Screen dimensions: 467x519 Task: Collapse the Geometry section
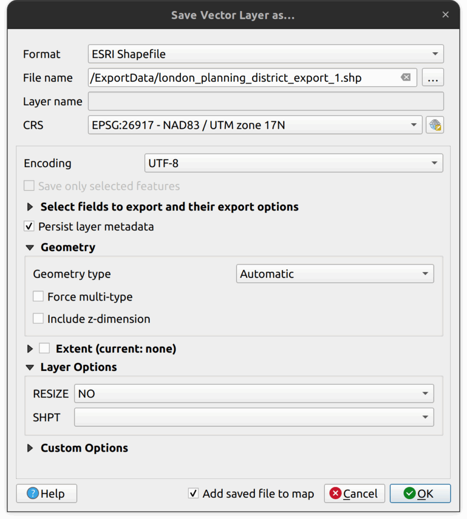tap(30, 248)
